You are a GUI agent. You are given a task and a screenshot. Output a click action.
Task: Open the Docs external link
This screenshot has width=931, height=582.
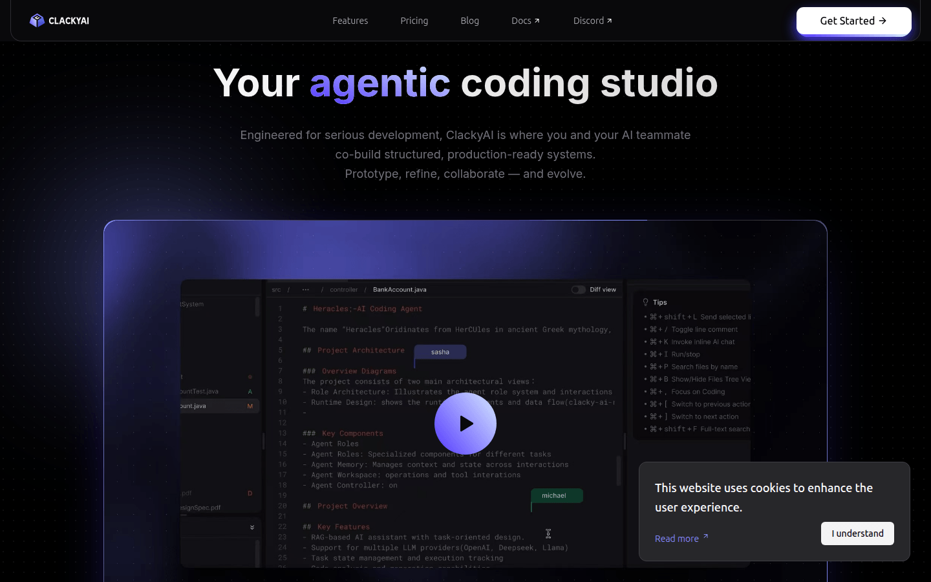point(526,21)
